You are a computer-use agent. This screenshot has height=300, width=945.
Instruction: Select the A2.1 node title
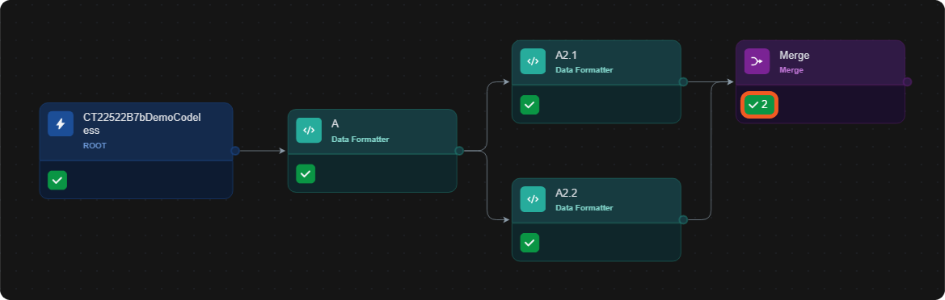pos(567,56)
